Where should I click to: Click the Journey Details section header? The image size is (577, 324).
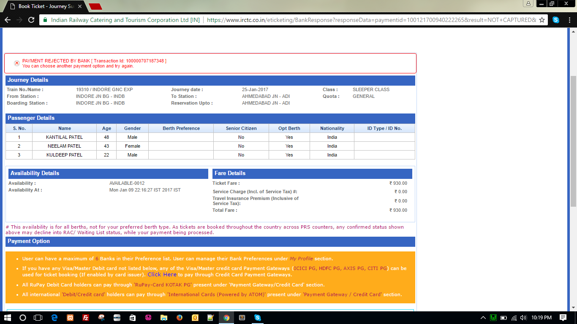point(210,80)
